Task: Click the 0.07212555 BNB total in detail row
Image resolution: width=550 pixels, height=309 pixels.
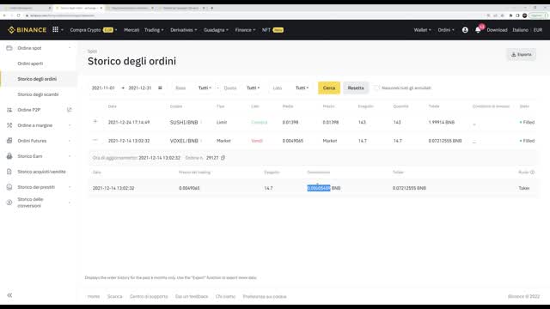Action: [x=409, y=188]
